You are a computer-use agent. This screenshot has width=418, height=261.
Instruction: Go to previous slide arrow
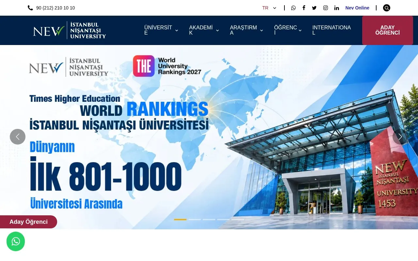pyautogui.click(x=18, y=137)
